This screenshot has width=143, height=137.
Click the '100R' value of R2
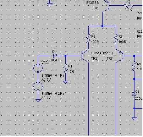tap(95, 42)
